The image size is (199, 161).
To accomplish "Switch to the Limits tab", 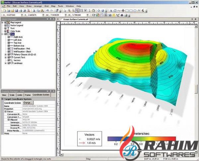I will point(20,95).
